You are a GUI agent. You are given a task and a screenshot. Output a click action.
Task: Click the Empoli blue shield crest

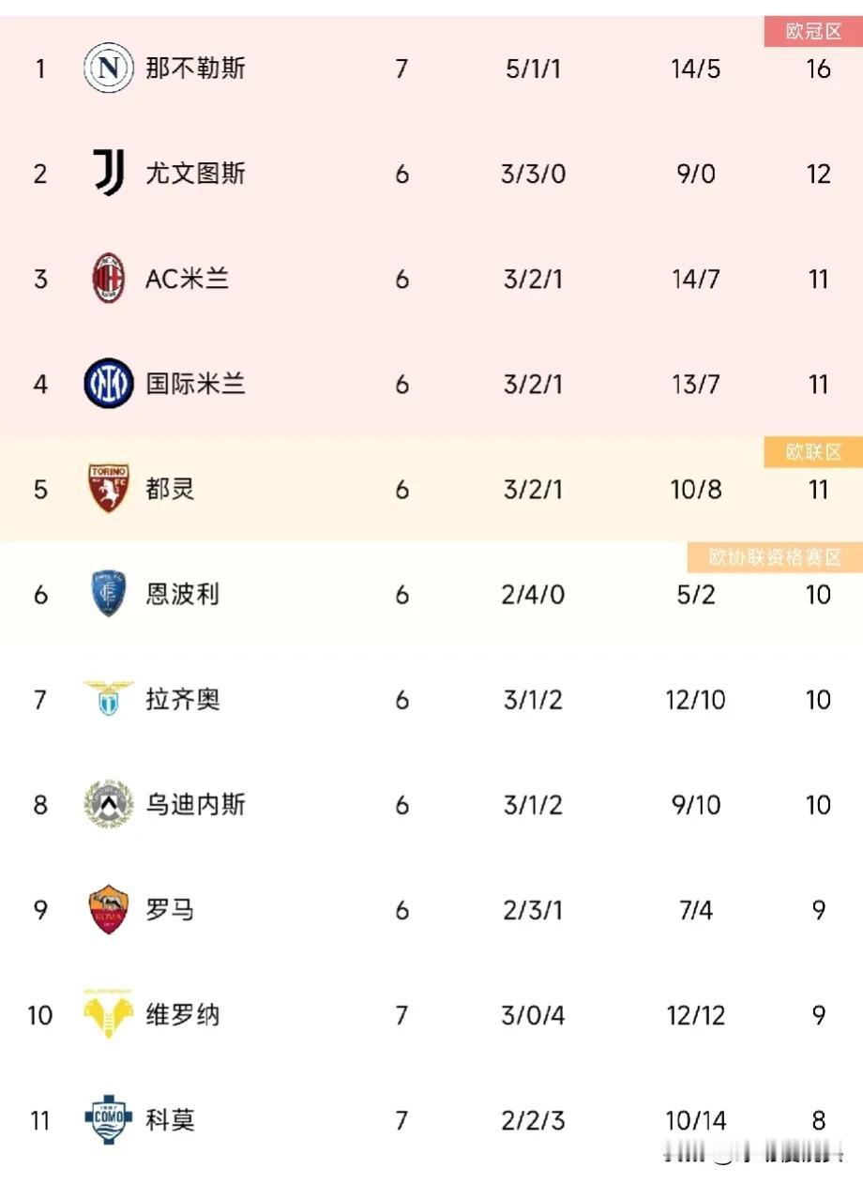(x=109, y=594)
